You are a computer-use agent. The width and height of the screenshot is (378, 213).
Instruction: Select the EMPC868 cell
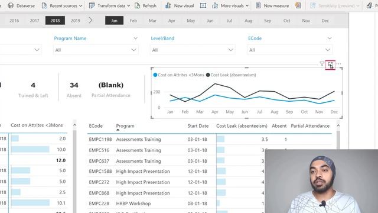(x=99, y=193)
